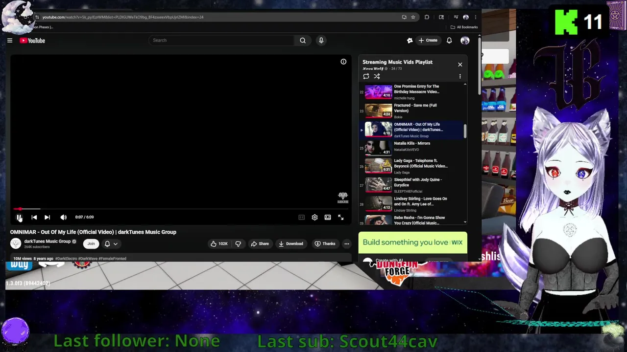Click the Share button

pyautogui.click(x=260, y=243)
